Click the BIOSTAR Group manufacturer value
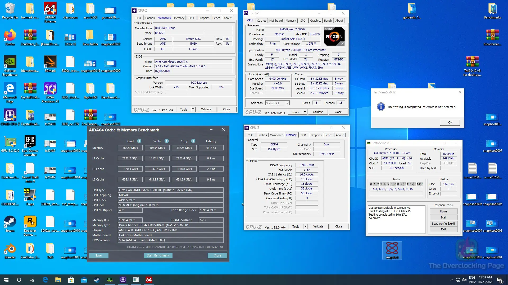508x285 pixels. (193, 28)
